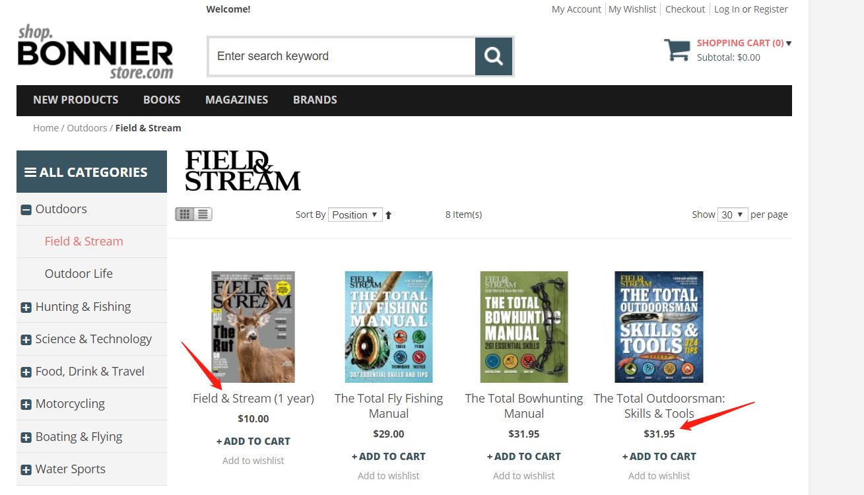
Task: Go to Home breadcrumb
Action: [46, 128]
